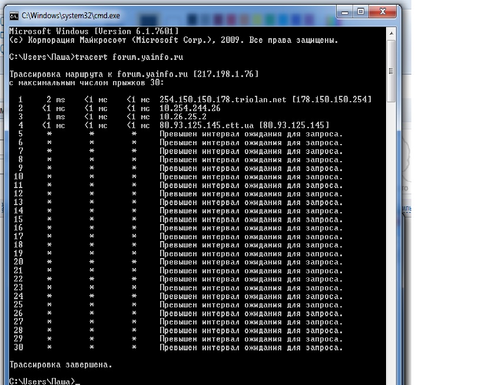Click the text 'Microsoft Windows [Version 6.1.7601]'
Screen dimensions: 482x385
(94, 31)
